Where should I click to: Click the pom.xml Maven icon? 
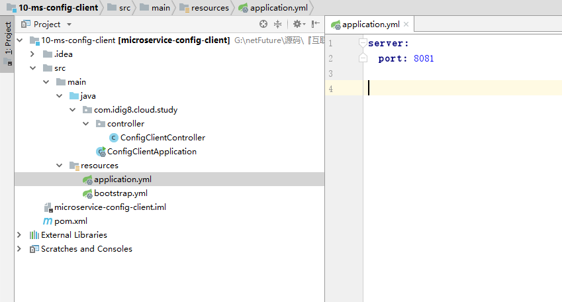coord(47,221)
